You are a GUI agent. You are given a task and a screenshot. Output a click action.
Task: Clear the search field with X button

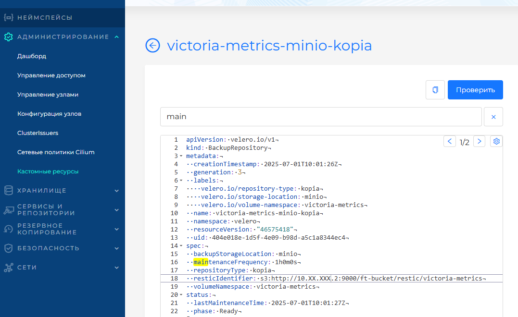(x=493, y=117)
